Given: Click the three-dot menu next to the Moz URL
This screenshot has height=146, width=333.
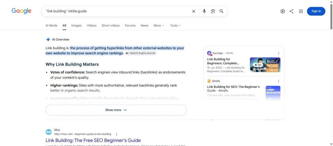Looking at the screenshot, I should 117,134.
